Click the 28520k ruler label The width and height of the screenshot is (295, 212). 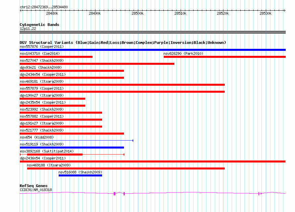(223, 13)
